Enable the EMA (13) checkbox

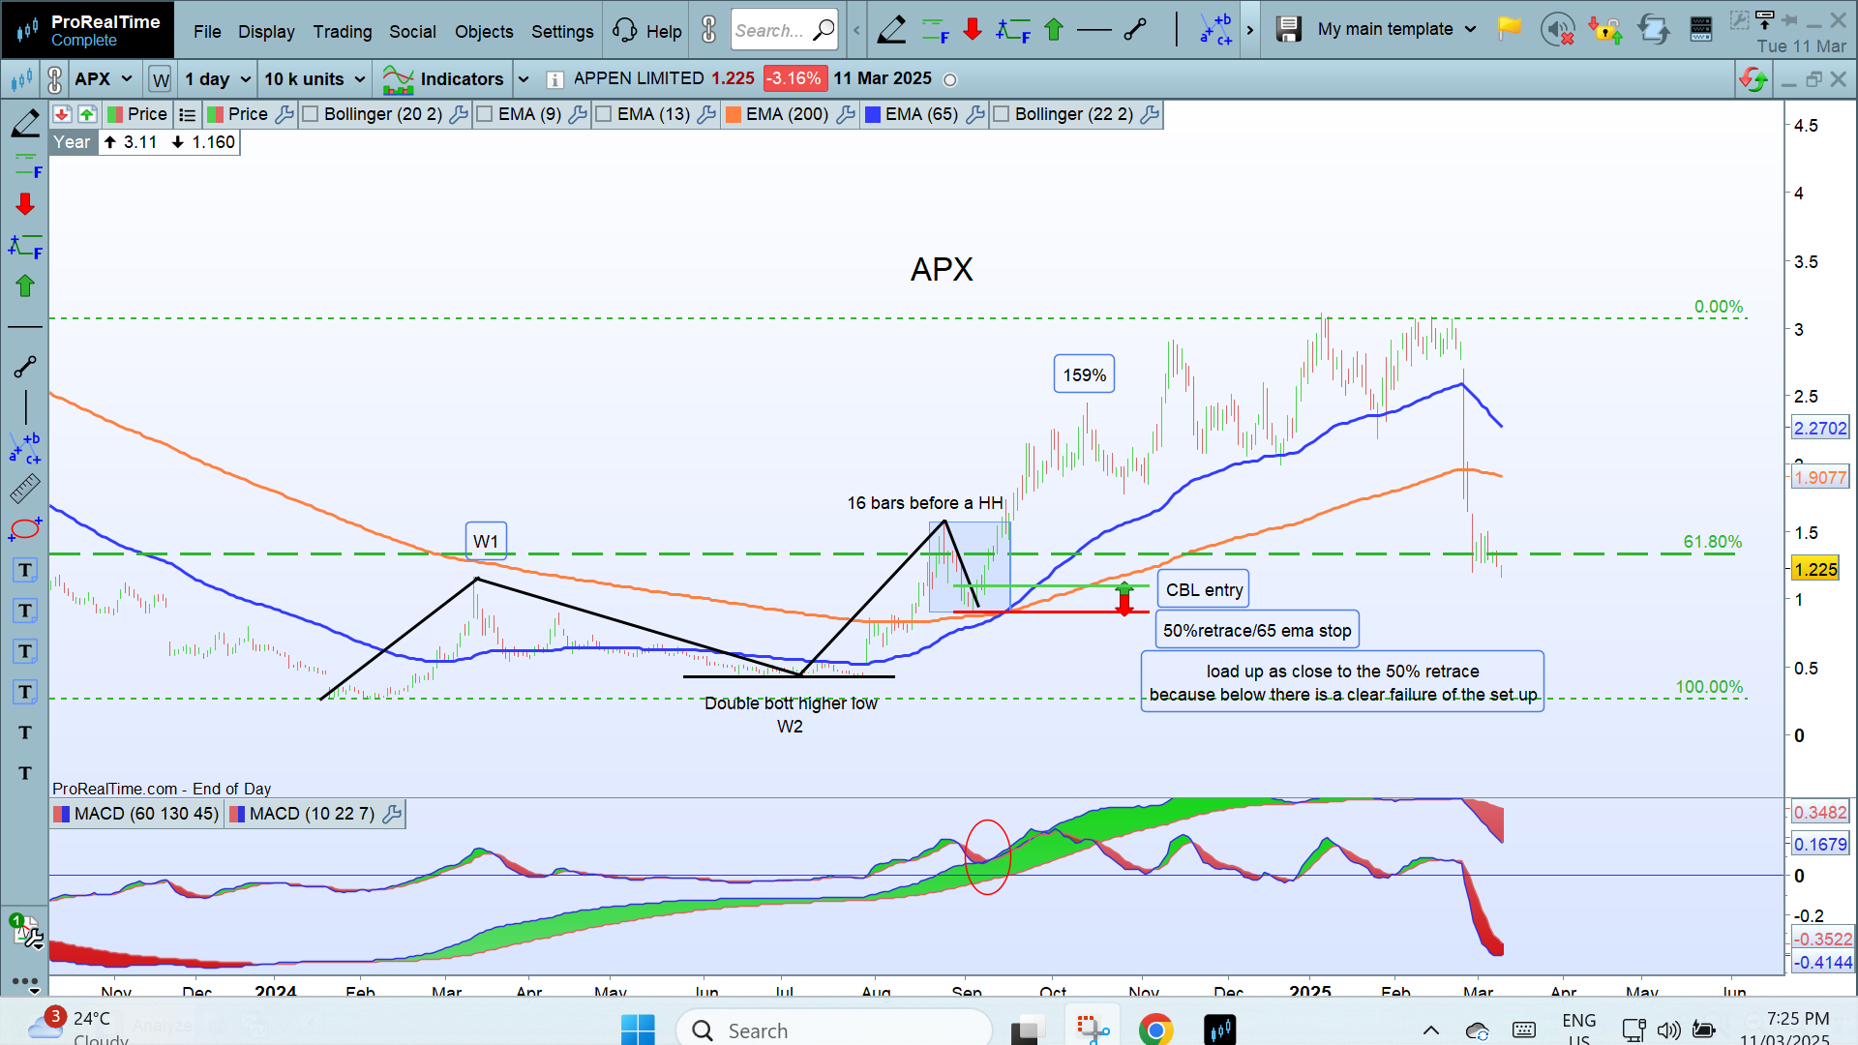pyautogui.click(x=604, y=114)
